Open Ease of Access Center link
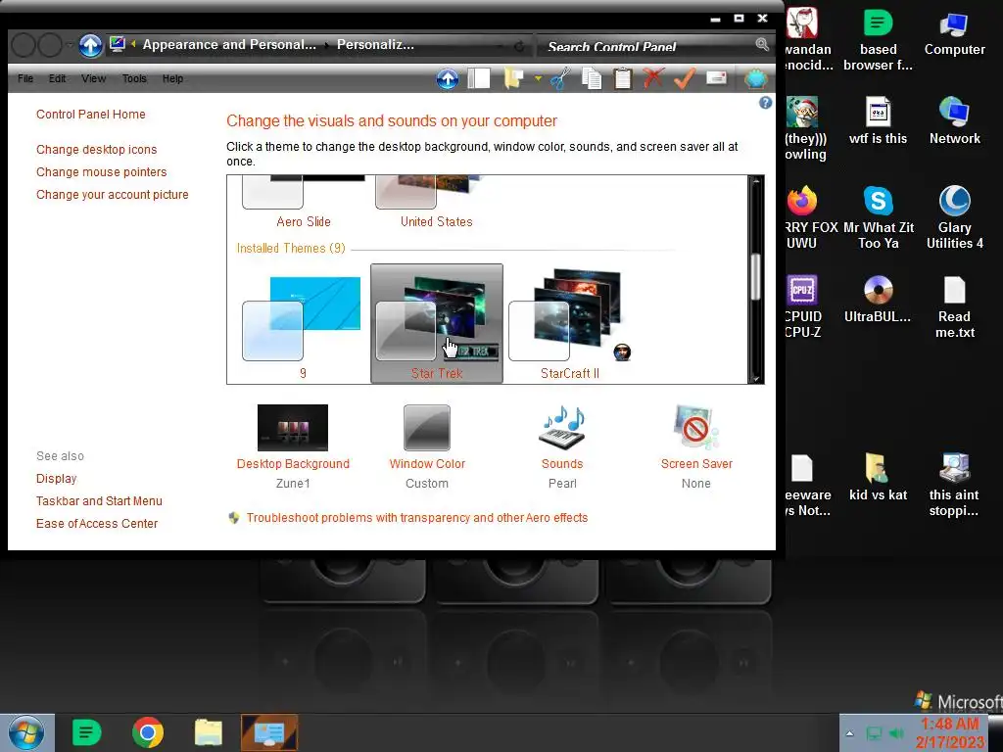 (97, 524)
